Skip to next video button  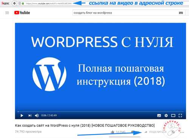click(30, 116)
